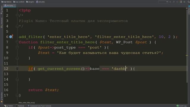Open the run configuration dropdown
The height and width of the screenshot is (107, 190).
click(x=163, y=2)
